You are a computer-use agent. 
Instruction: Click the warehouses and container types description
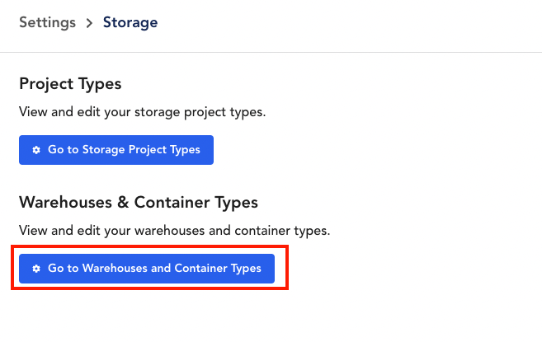pyautogui.click(x=175, y=231)
